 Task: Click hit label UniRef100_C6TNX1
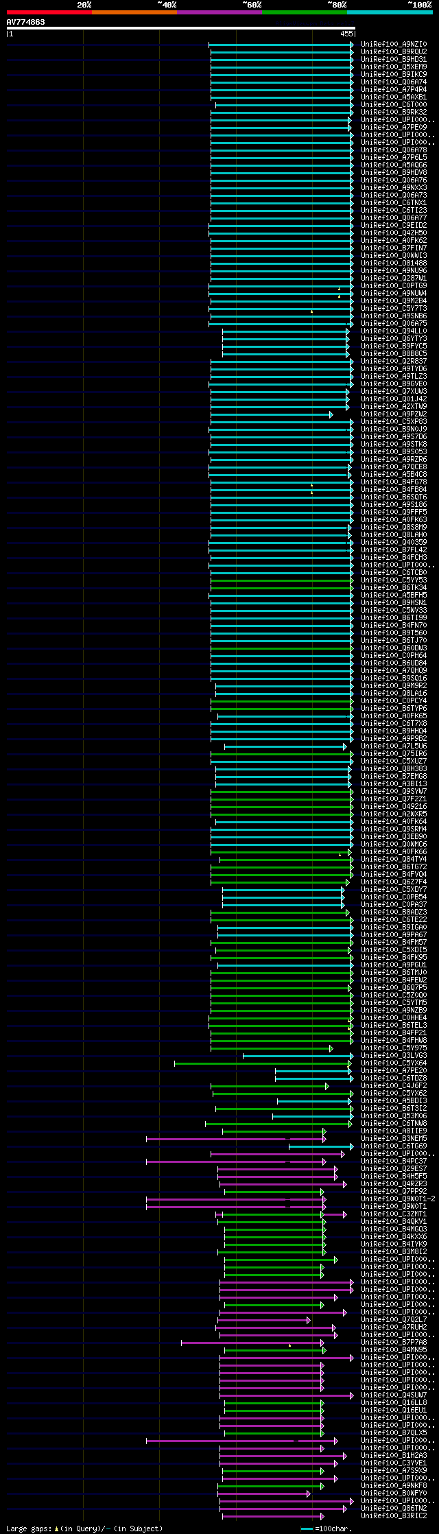point(394,203)
